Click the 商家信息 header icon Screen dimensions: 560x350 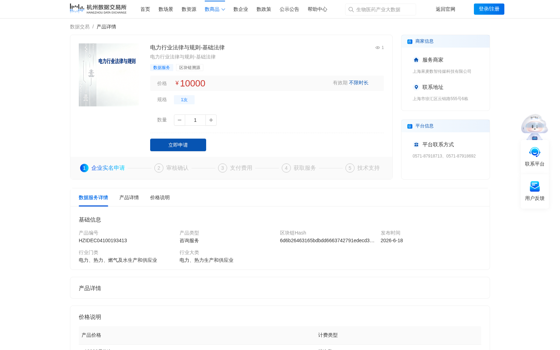(410, 42)
